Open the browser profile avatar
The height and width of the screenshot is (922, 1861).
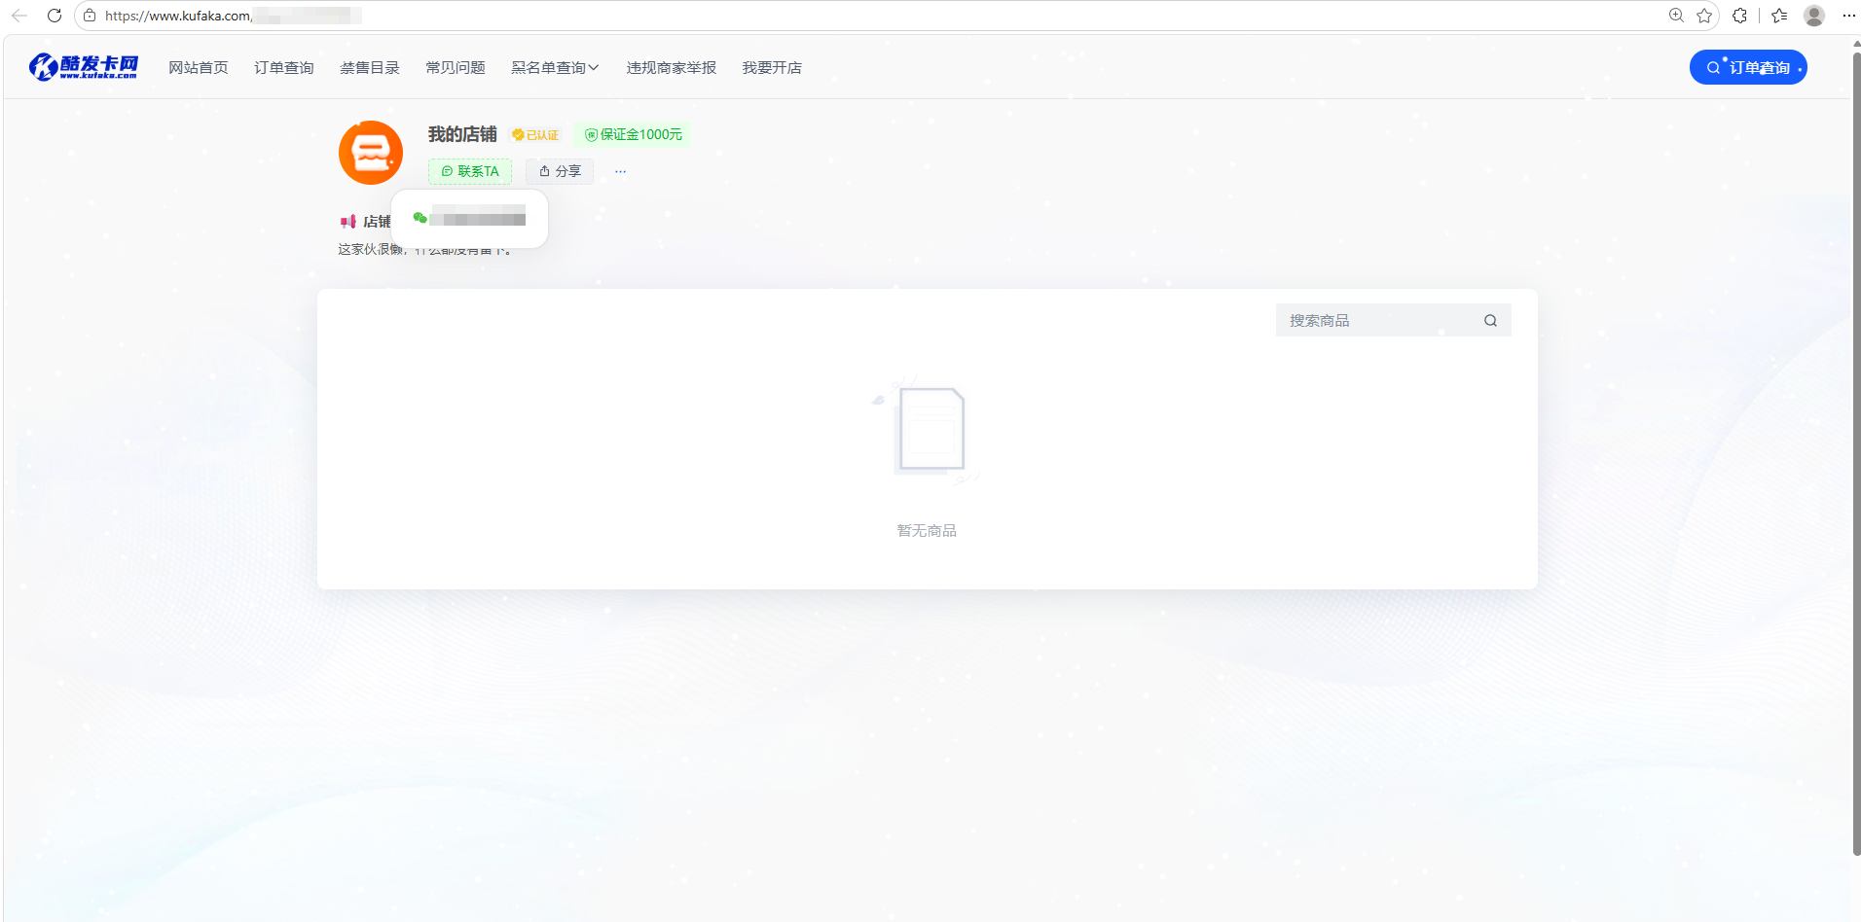coord(1814,16)
